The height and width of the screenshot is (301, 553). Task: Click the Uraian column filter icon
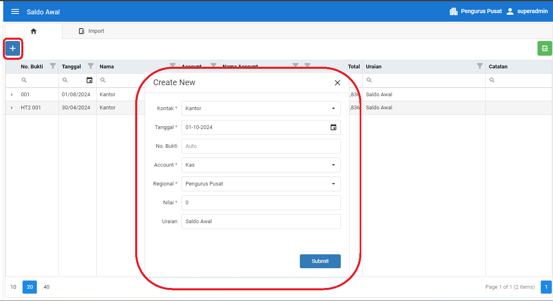click(480, 66)
